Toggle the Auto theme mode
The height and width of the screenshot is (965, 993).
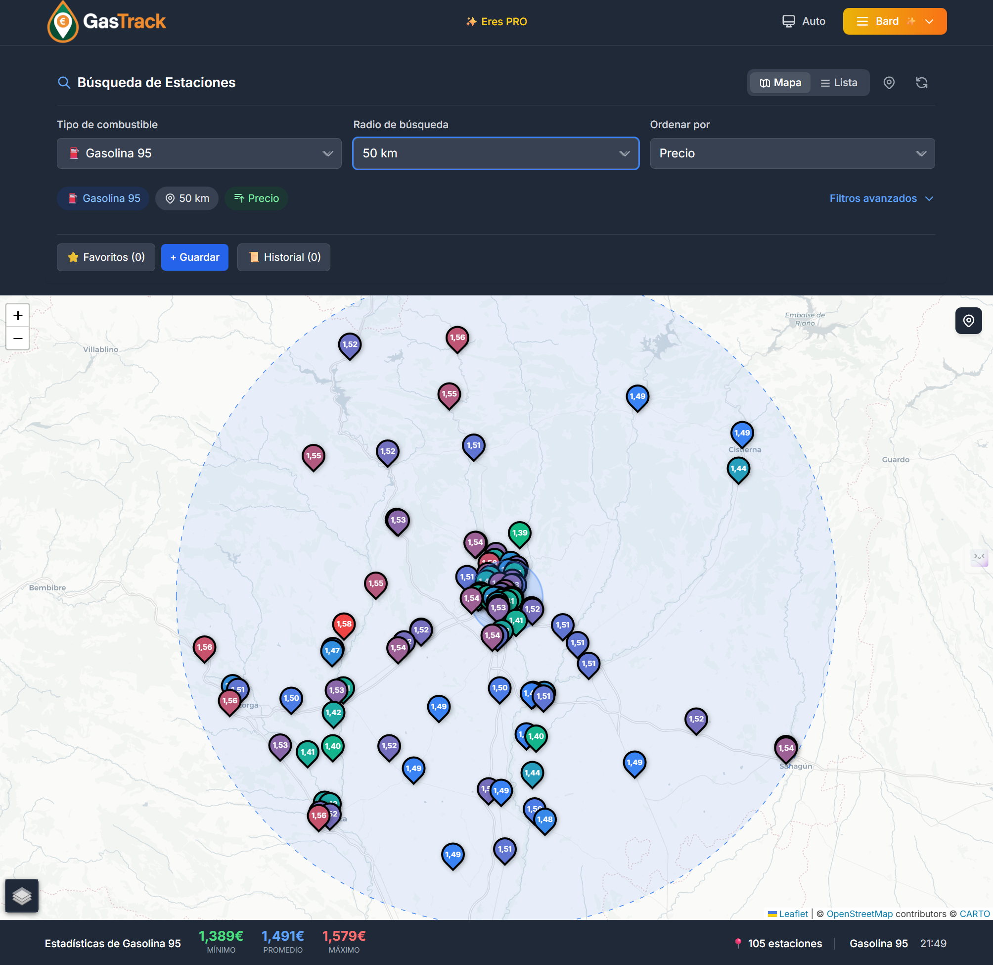click(804, 21)
